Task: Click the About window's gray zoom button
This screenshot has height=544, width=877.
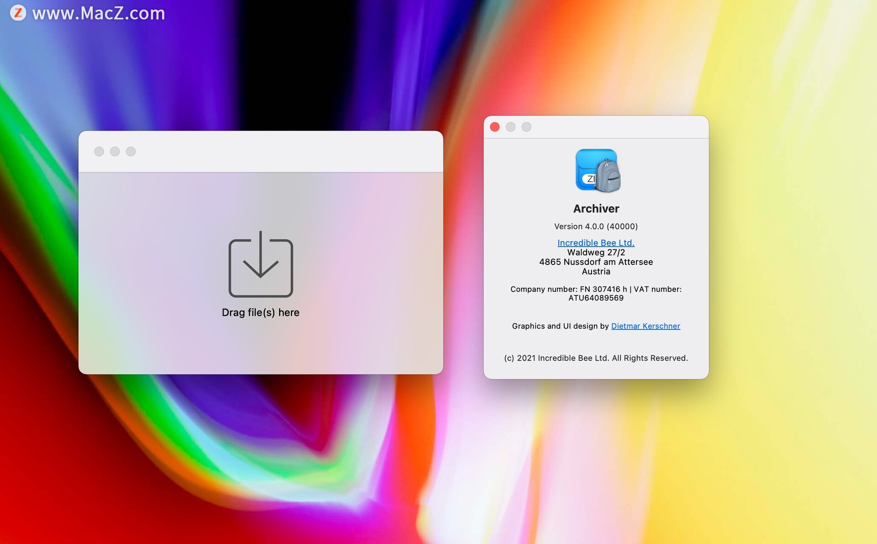Action: [527, 127]
